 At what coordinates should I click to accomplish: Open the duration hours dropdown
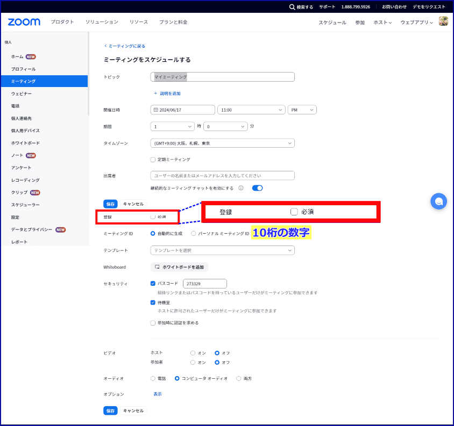[172, 126]
